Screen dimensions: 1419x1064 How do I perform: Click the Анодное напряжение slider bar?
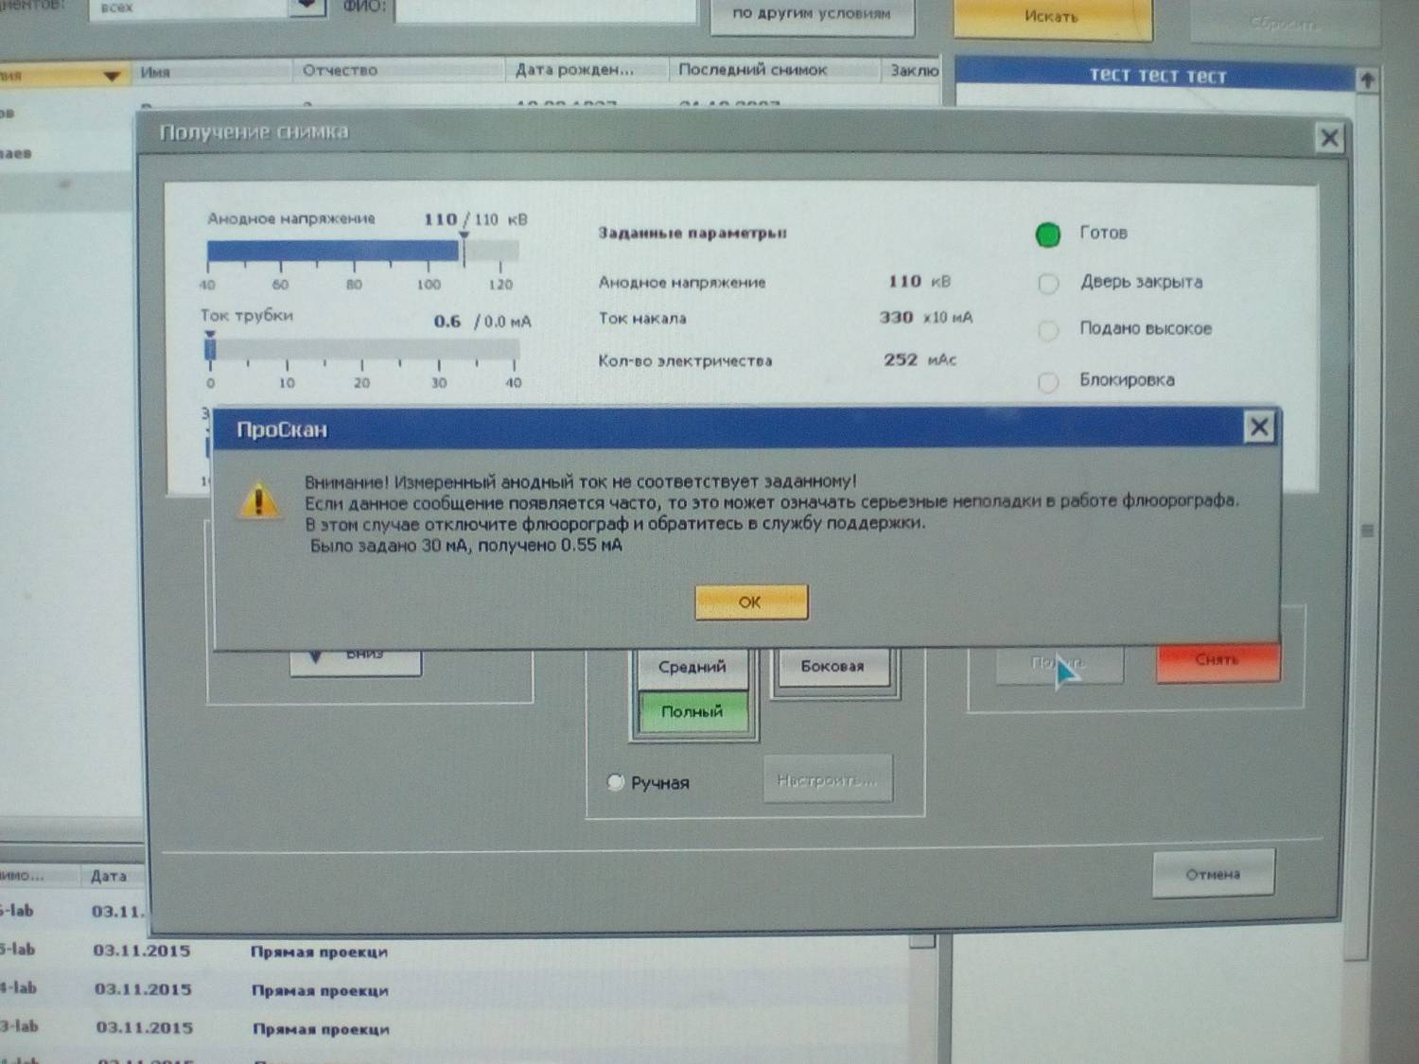[361, 251]
